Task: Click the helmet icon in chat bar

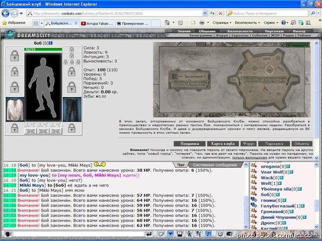Action: 229,234
